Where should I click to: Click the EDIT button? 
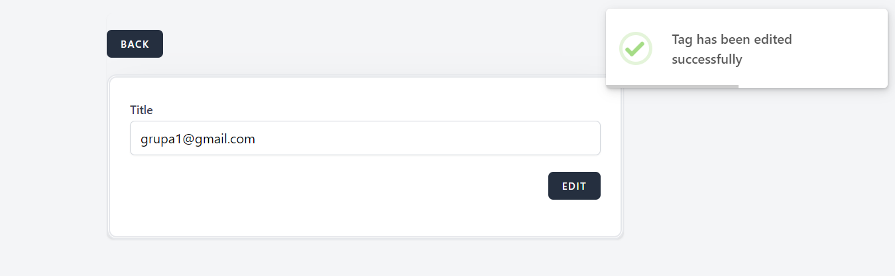[574, 186]
